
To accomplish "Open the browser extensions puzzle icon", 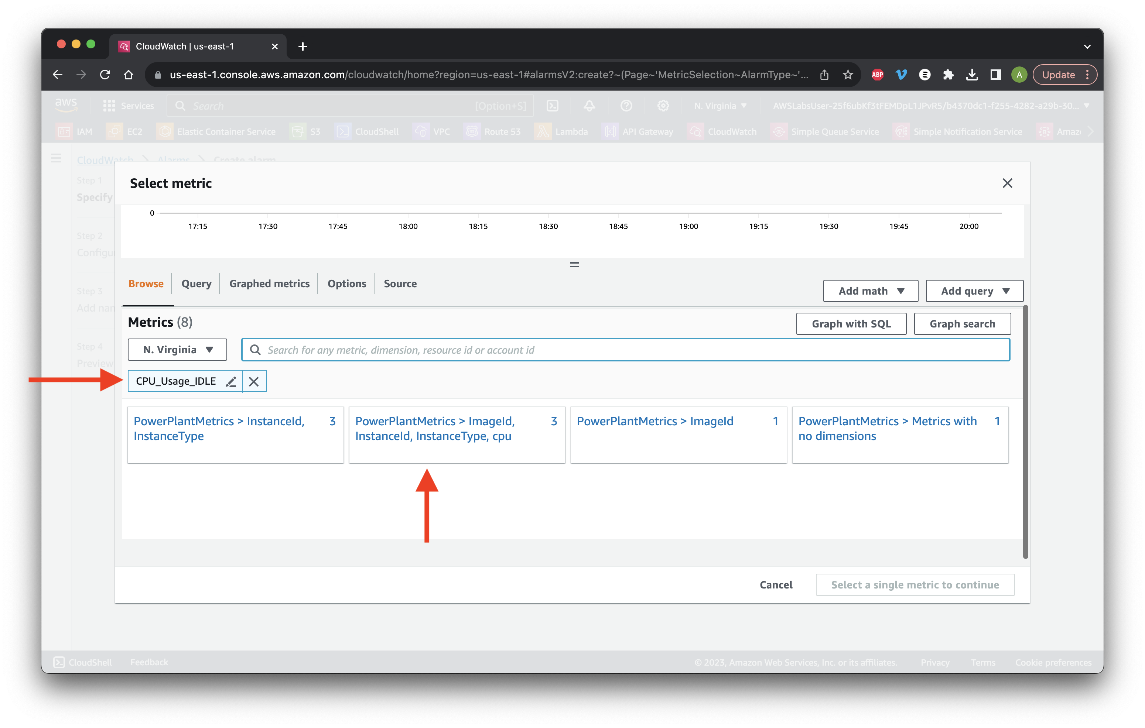I will (948, 75).
